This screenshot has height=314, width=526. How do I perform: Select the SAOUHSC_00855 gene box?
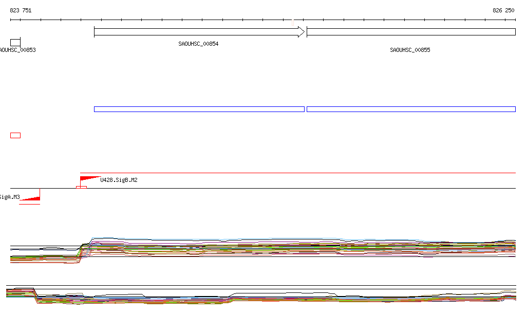(411, 32)
